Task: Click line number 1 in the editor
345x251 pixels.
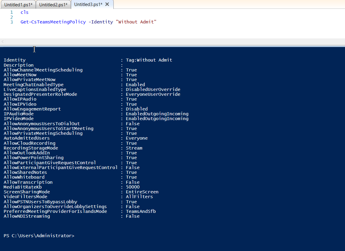Action: (x=11, y=12)
